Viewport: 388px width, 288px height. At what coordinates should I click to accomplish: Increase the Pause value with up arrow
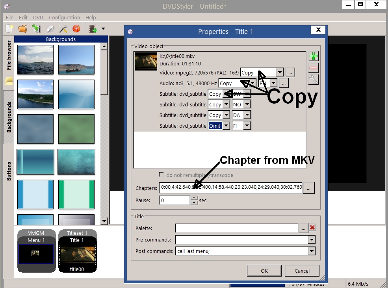[194, 198]
